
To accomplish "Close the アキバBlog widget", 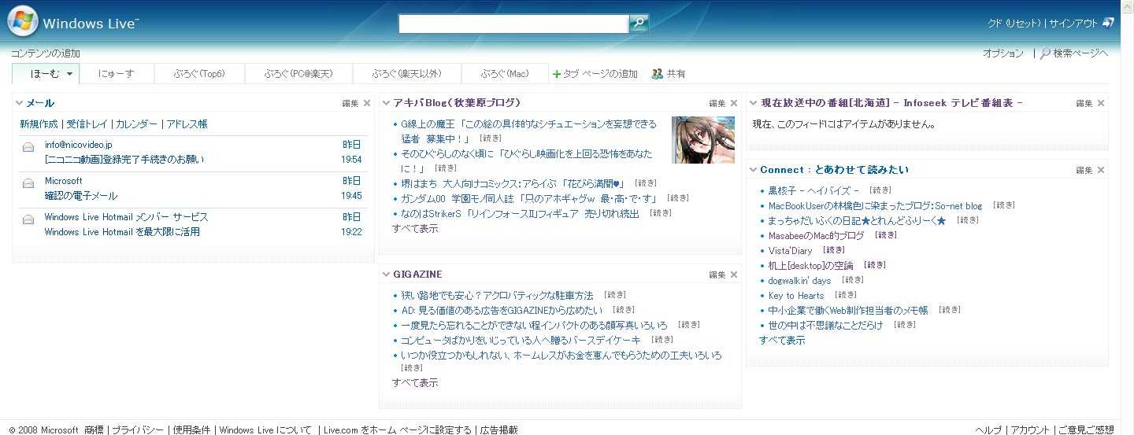I will coord(734,103).
